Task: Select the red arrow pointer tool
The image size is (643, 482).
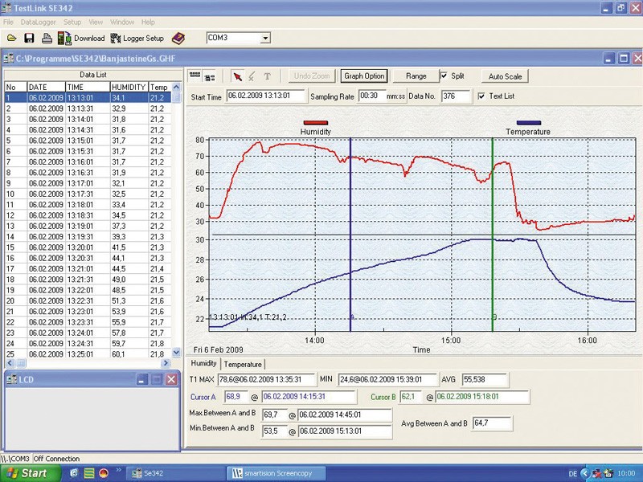Action: click(x=237, y=76)
